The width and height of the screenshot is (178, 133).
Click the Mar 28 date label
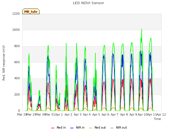[22, 114]
